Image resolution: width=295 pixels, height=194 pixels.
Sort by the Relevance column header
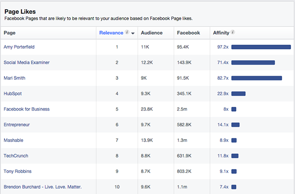tap(111, 33)
